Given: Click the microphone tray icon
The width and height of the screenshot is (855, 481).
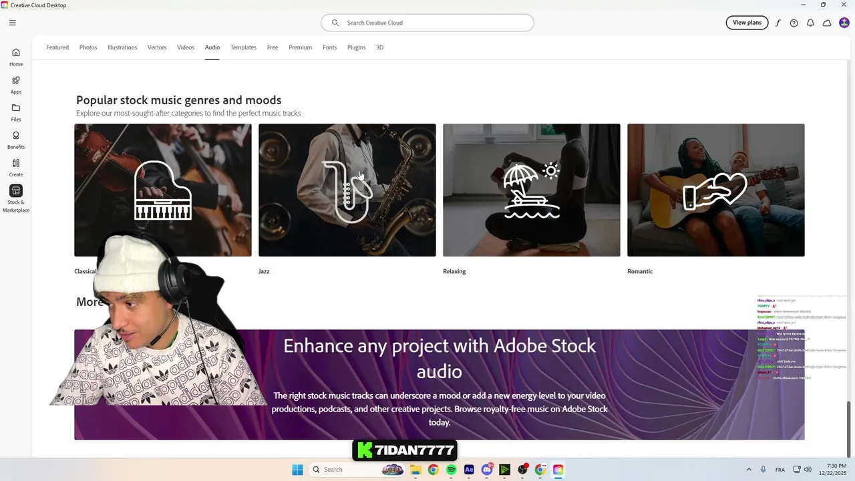Looking at the screenshot, I should 763,470.
